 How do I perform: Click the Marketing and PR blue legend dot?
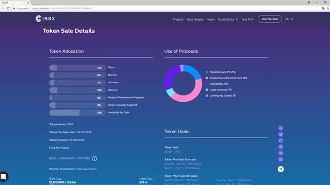pyautogui.click(x=207, y=72)
